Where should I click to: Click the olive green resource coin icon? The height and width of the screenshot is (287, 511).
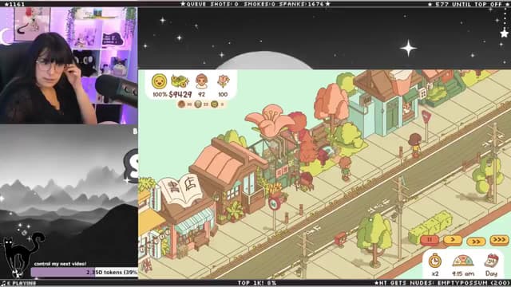coord(215,104)
